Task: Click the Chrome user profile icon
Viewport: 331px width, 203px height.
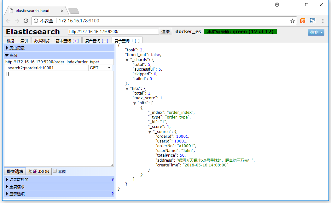Action: (x=277, y=5)
